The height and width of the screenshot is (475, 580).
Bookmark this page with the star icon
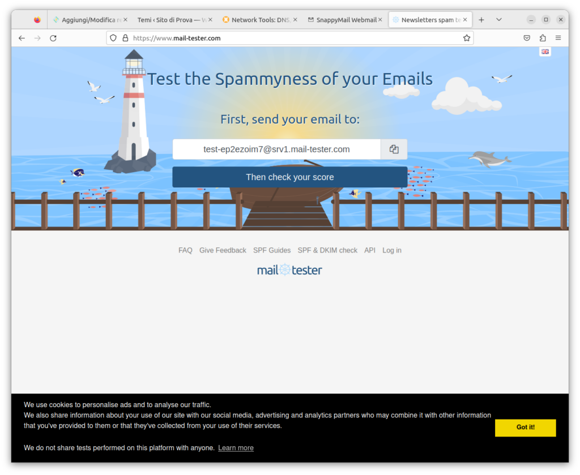click(x=467, y=38)
